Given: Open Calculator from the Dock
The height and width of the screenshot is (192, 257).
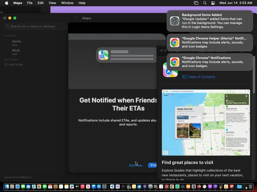Looking at the screenshot, I should pyautogui.click(x=194, y=186).
